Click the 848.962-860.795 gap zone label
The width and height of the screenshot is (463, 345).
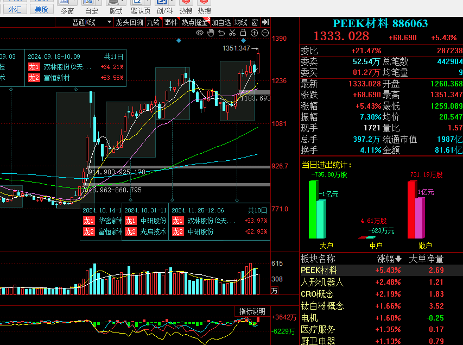113,190
